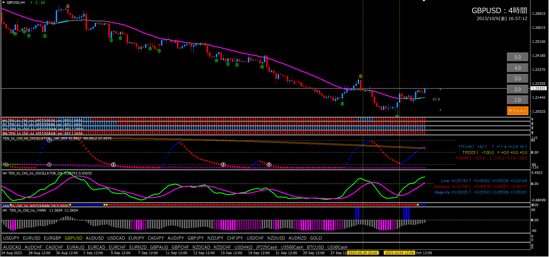Open the GBPUSD,H4 chart dropdown triangle
549x257 pixels.
pyautogui.click(x=4, y=3)
